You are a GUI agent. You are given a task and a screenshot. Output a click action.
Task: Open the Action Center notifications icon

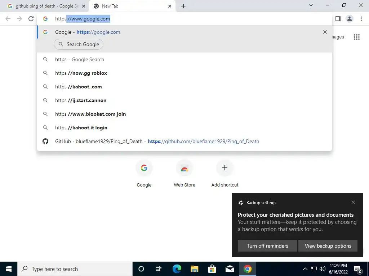pos(357,269)
